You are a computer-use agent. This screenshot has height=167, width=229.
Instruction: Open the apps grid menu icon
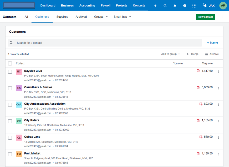coord(194,6)
